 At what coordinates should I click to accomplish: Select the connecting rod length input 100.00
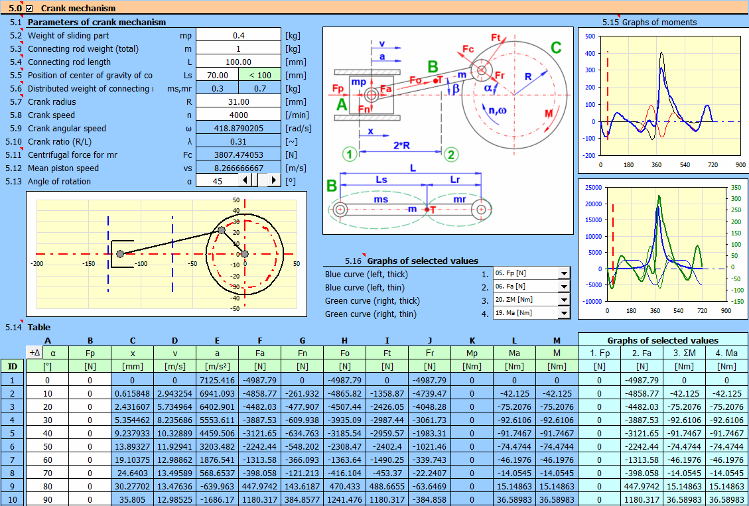(x=238, y=62)
